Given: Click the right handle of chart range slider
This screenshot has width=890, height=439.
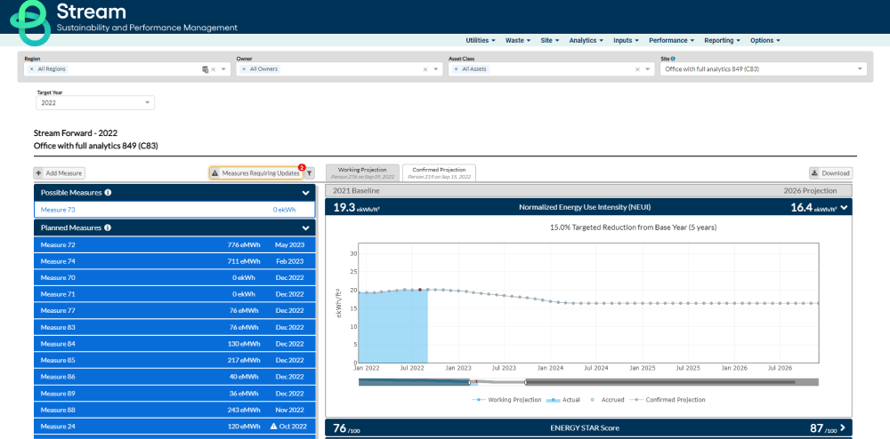Looking at the screenshot, I should point(526,382).
